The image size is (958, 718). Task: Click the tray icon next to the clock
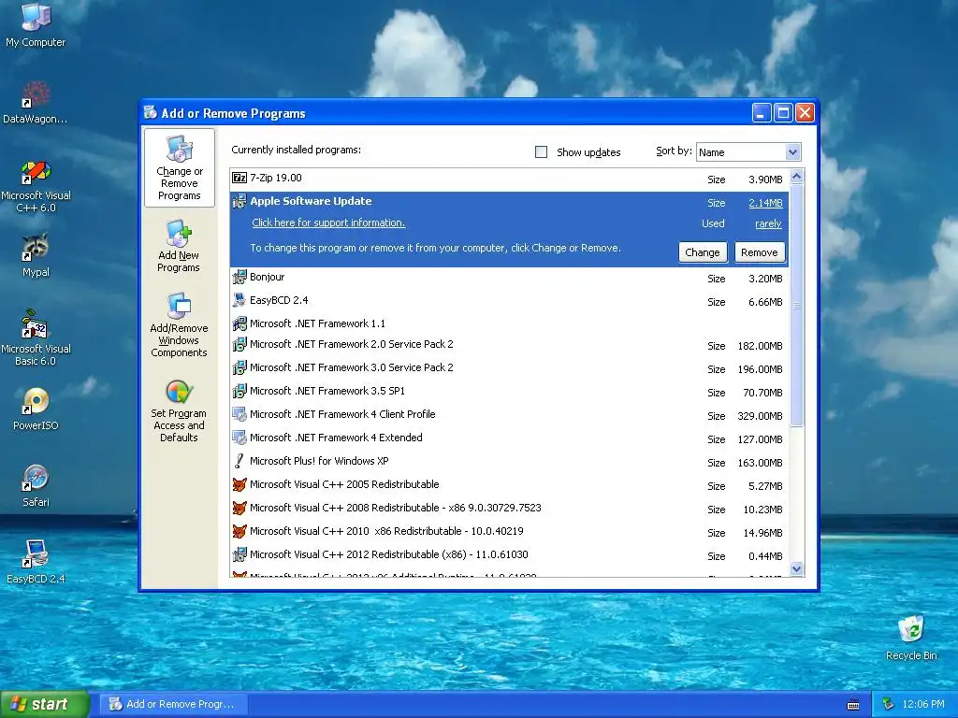click(x=888, y=705)
